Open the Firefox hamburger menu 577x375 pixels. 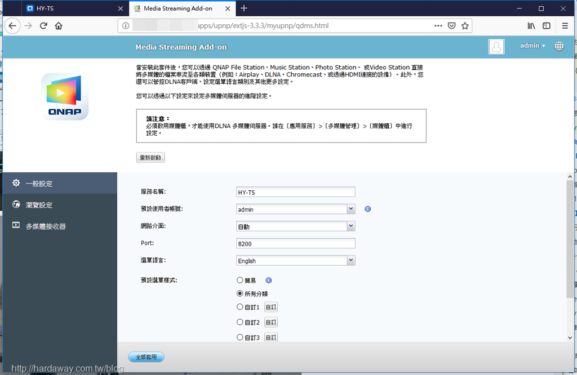click(565, 26)
